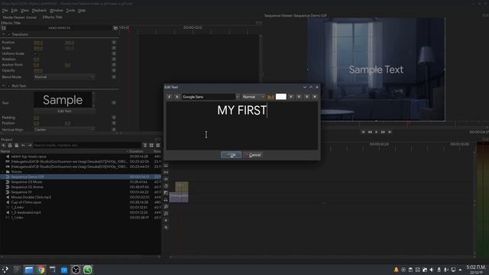Switch Project panel to tree view
Image resolution: width=489 pixels, height=275 pixels.
[144, 145]
